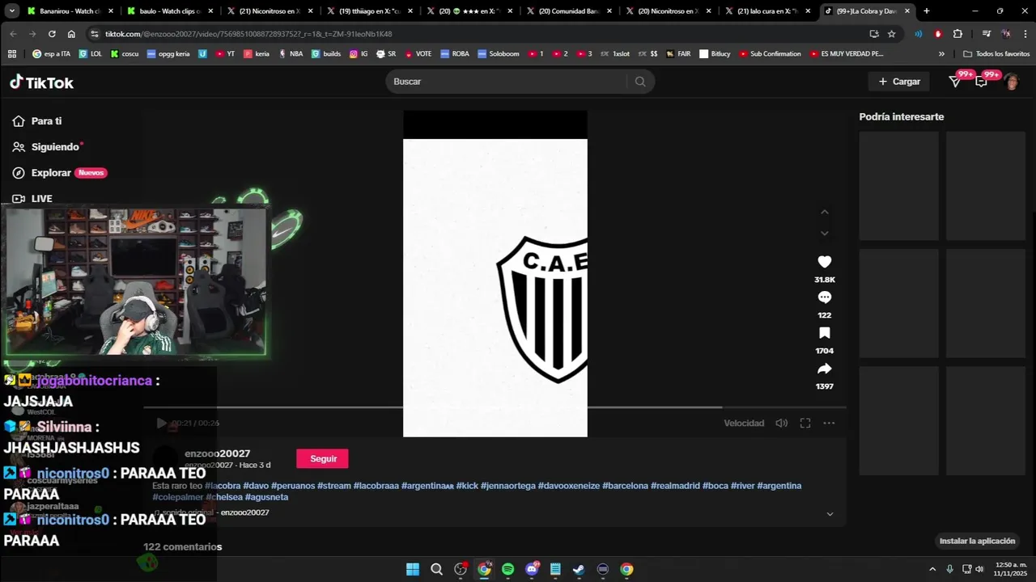Like the video with the heart icon
The image size is (1036, 582).
pyautogui.click(x=825, y=262)
